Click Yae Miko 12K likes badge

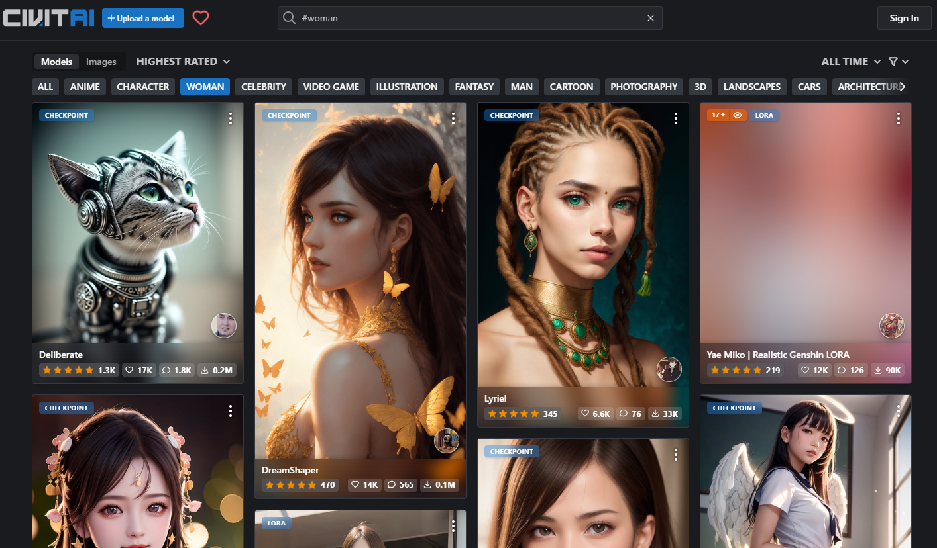pos(814,370)
